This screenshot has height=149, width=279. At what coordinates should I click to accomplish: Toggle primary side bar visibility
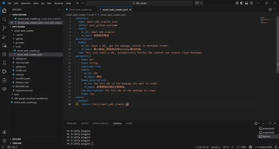[x=242, y=3]
